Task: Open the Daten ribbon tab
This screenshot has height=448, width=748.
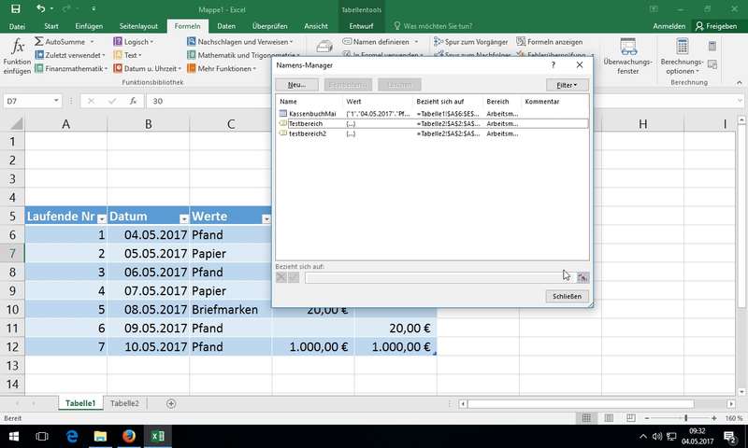Action: [225, 26]
